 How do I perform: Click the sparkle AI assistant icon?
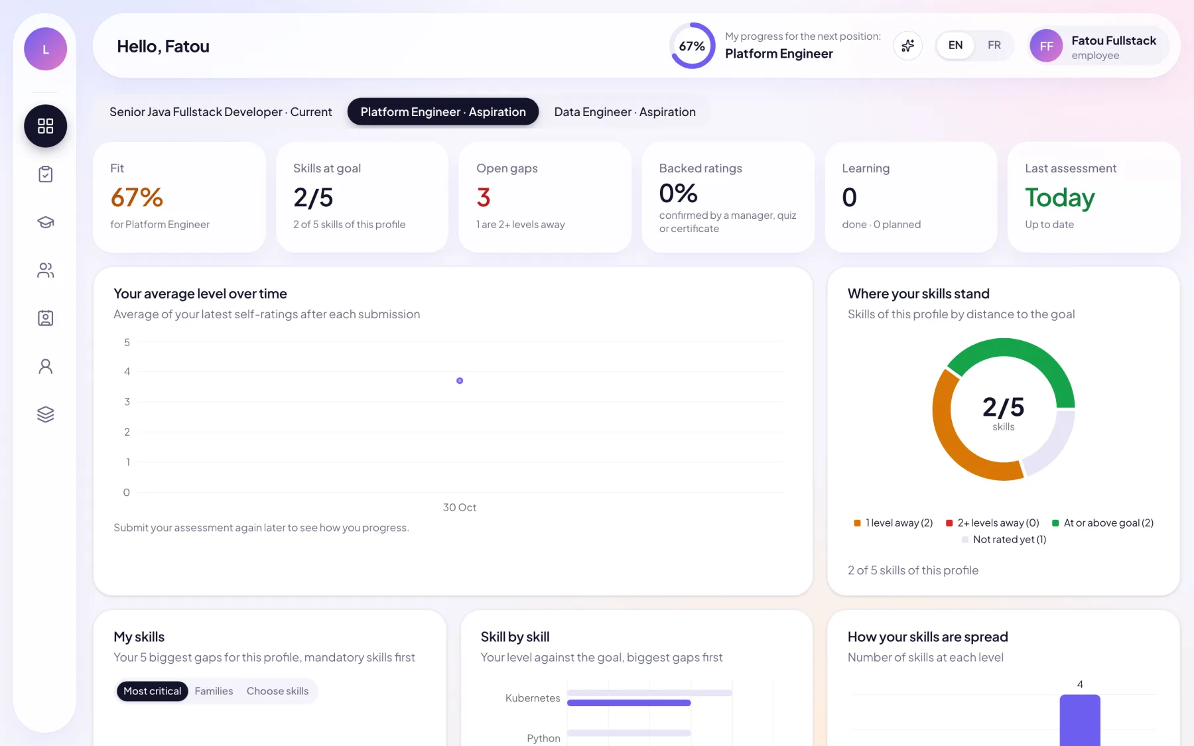coord(908,46)
